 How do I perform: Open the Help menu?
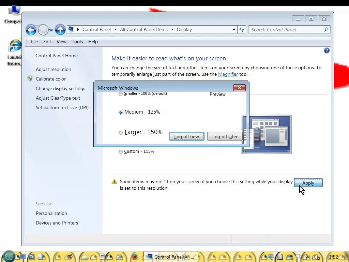(93, 42)
